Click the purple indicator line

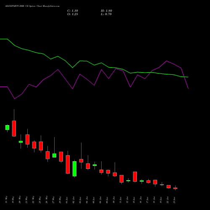pos(94,85)
